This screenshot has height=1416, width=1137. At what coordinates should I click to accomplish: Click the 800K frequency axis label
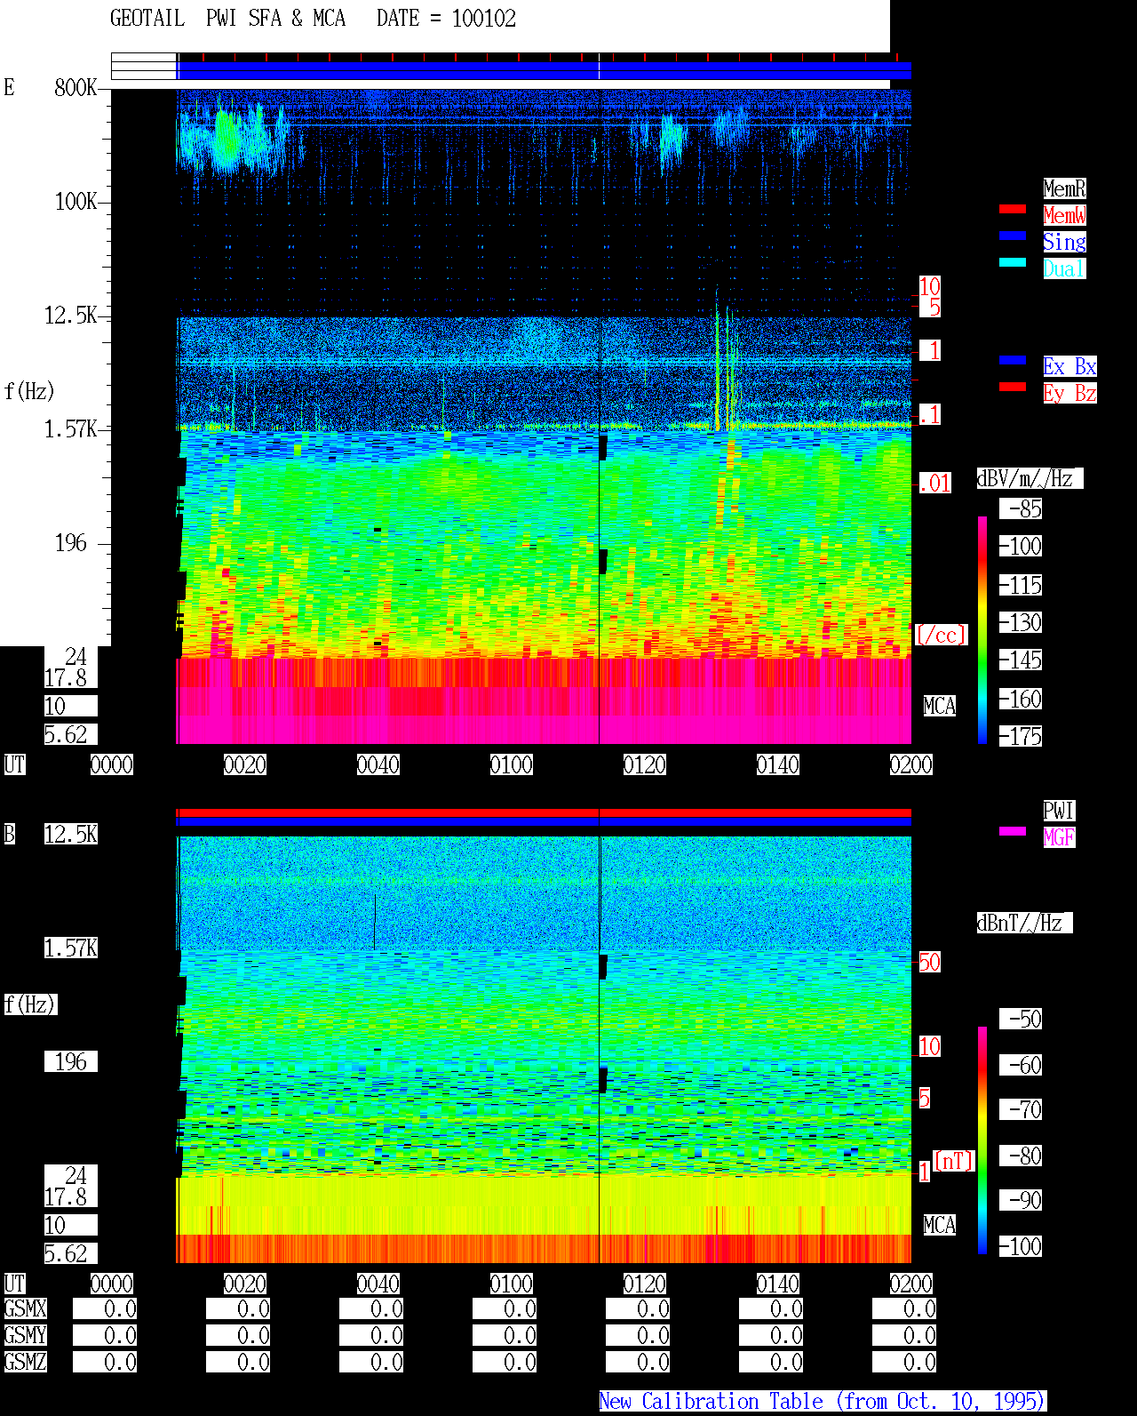click(x=76, y=87)
